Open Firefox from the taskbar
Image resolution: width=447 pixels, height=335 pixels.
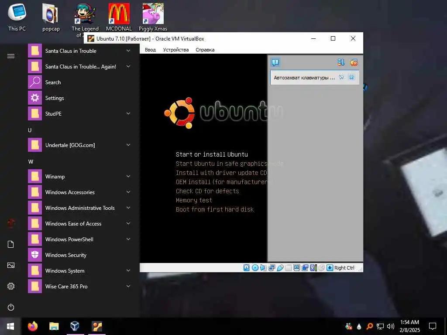[x=33, y=326]
